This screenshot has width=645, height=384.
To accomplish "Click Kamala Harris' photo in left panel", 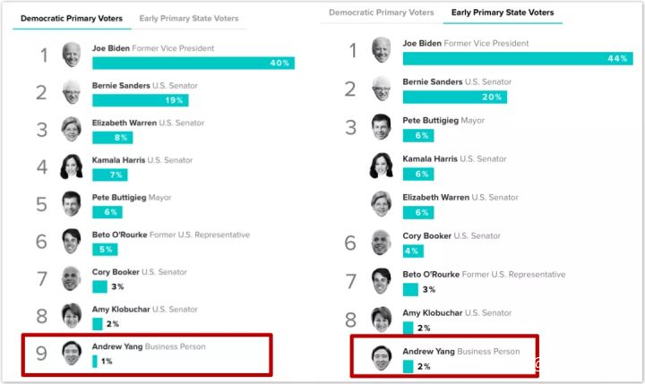I will click(72, 166).
